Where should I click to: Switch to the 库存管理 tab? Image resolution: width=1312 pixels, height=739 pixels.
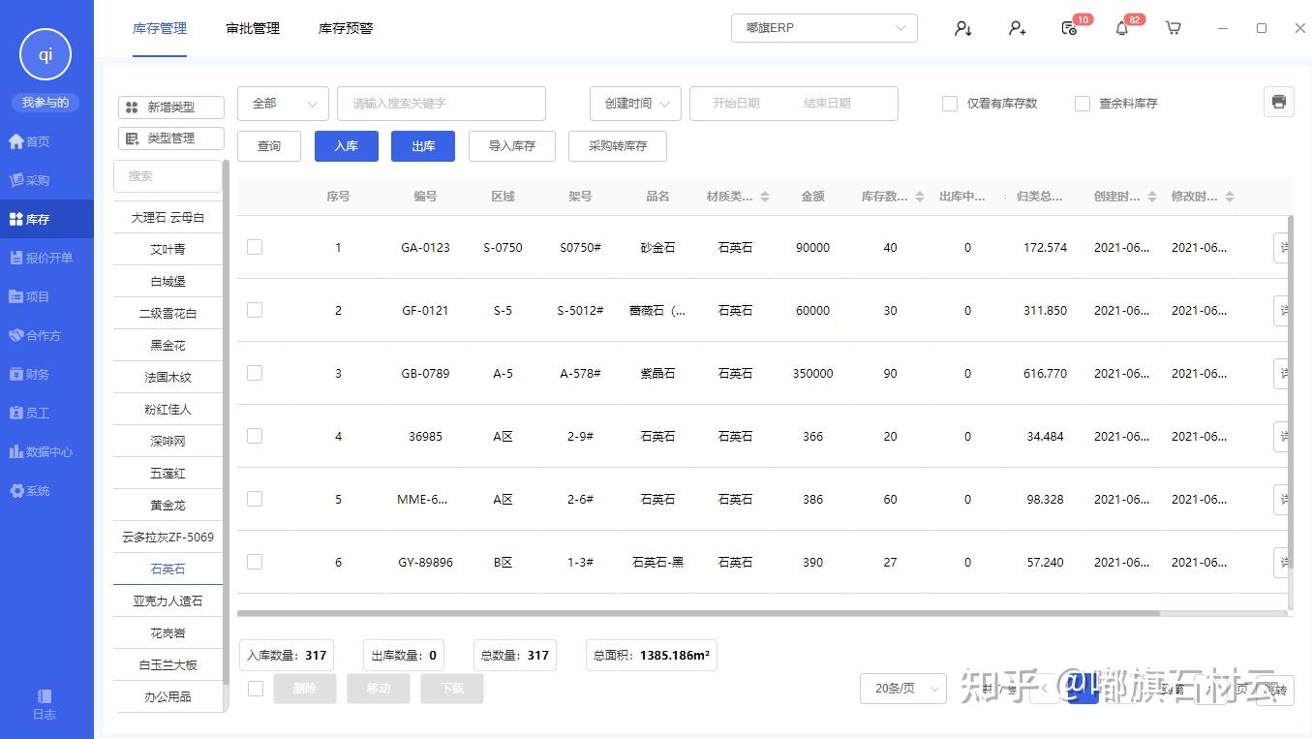(x=160, y=28)
